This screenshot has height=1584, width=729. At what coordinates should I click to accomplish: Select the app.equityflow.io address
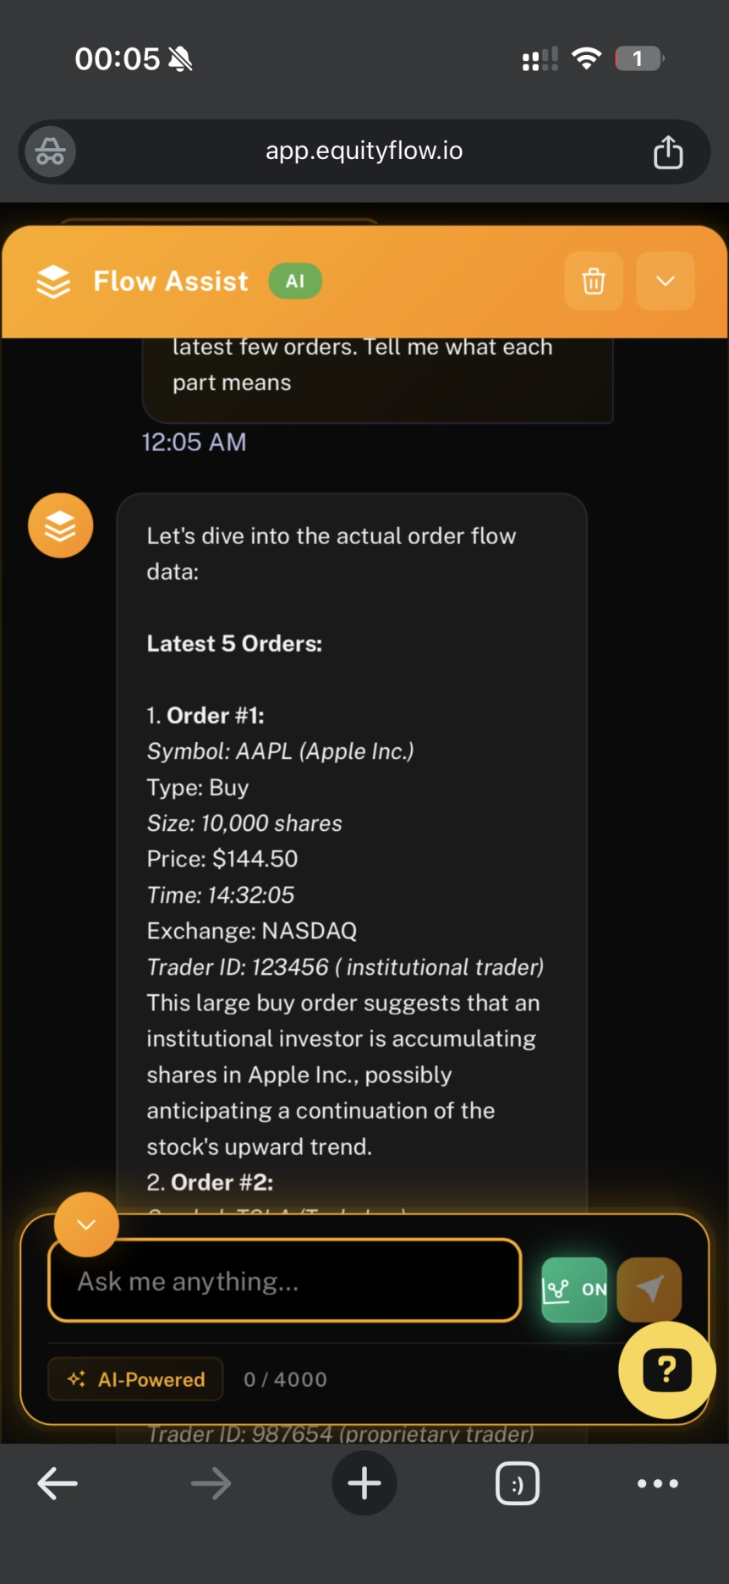tap(364, 151)
